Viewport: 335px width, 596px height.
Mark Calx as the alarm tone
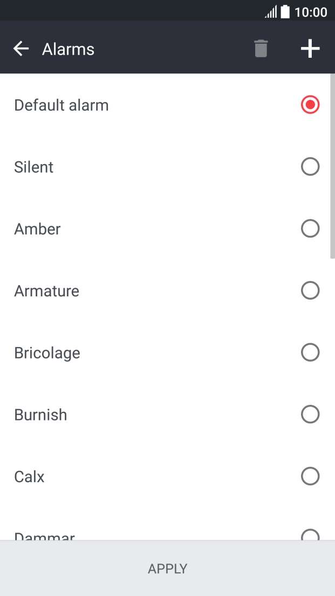coord(310,476)
